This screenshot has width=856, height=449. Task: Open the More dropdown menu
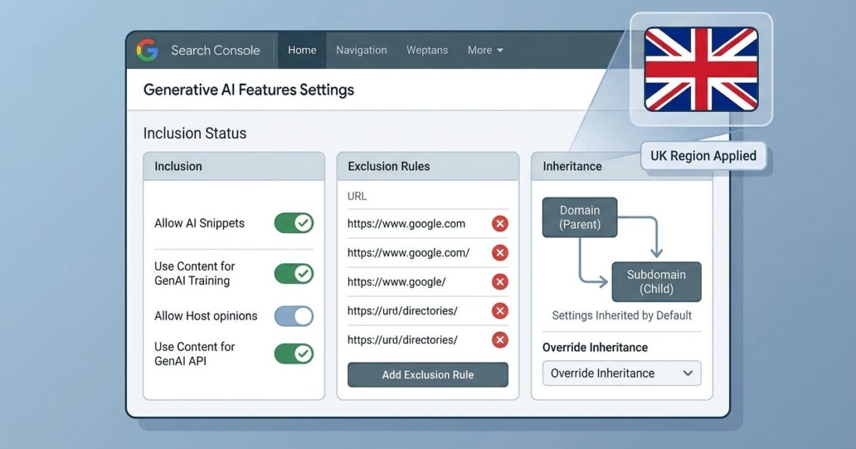point(485,50)
